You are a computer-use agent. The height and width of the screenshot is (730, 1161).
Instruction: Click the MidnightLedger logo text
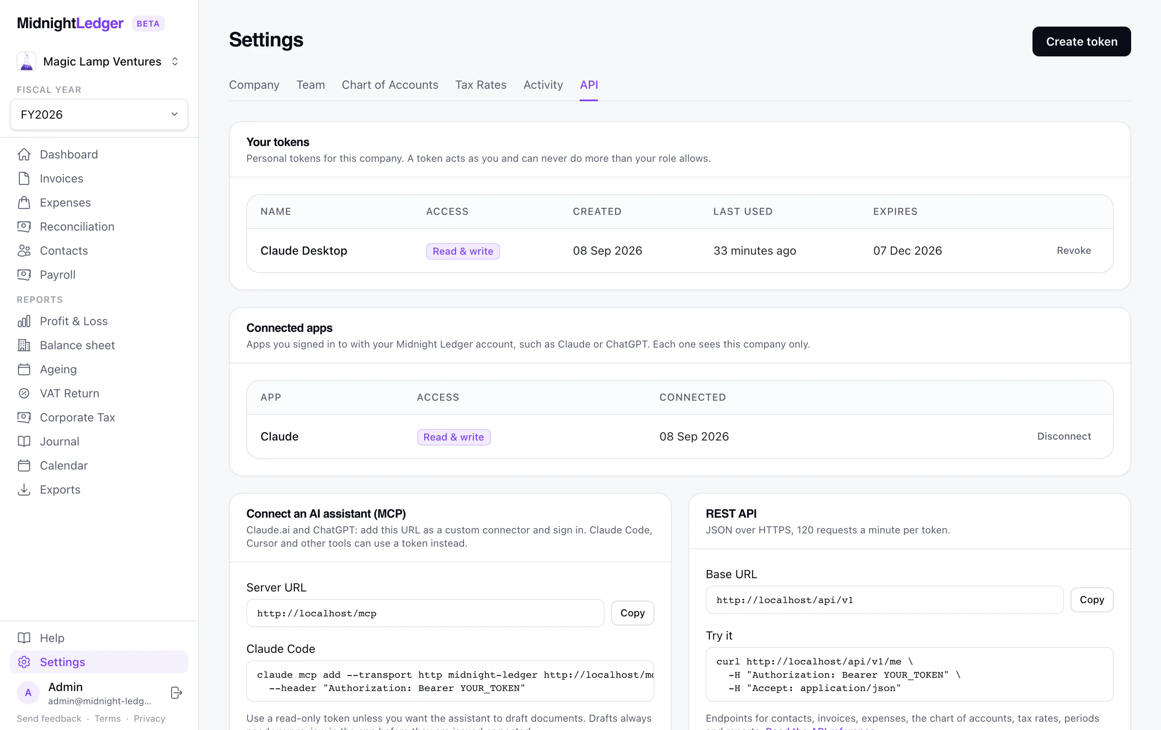(x=70, y=23)
